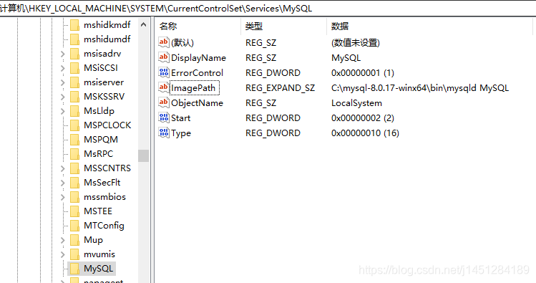Select the Start value name

point(180,118)
